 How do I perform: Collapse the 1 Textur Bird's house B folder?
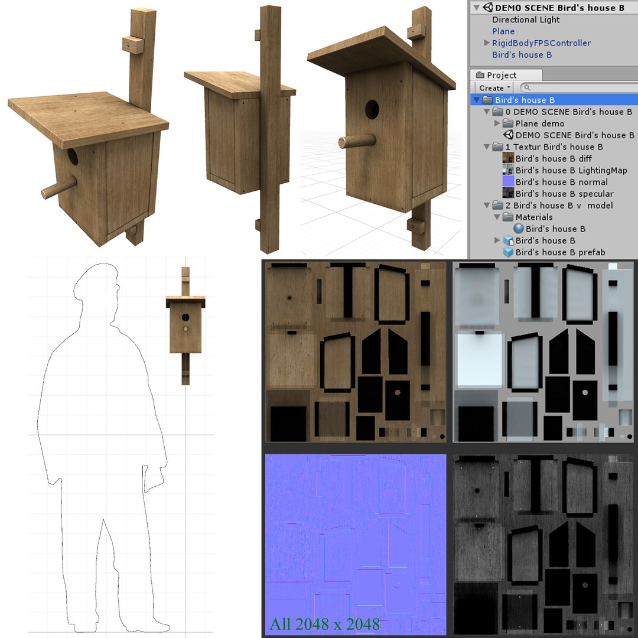coord(487,147)
